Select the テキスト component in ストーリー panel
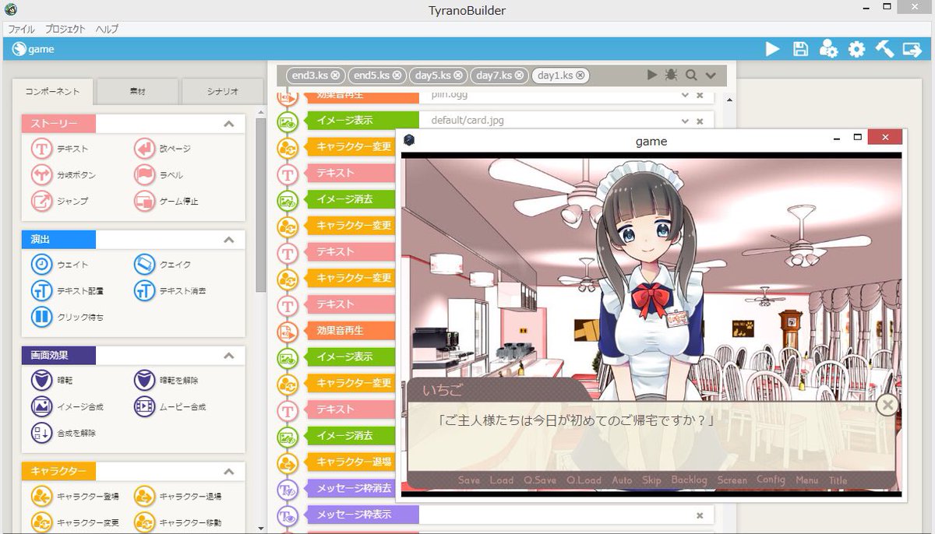The image size is (935, 534). pos(60,149)
